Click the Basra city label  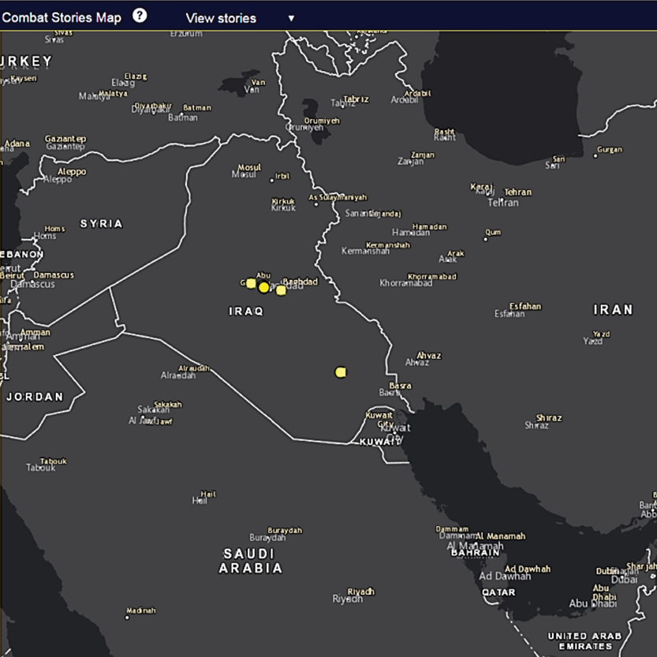(x=400, y=386)
